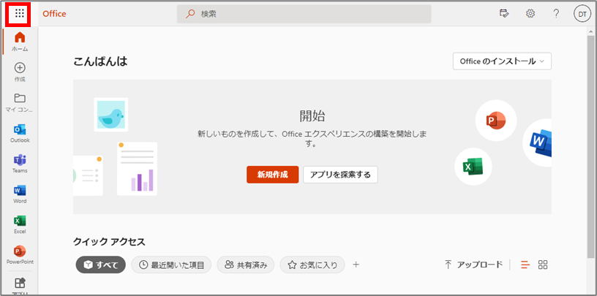Click the こんばんは greeting text
This screenshot has height=296, width=597.
(100, 61)
